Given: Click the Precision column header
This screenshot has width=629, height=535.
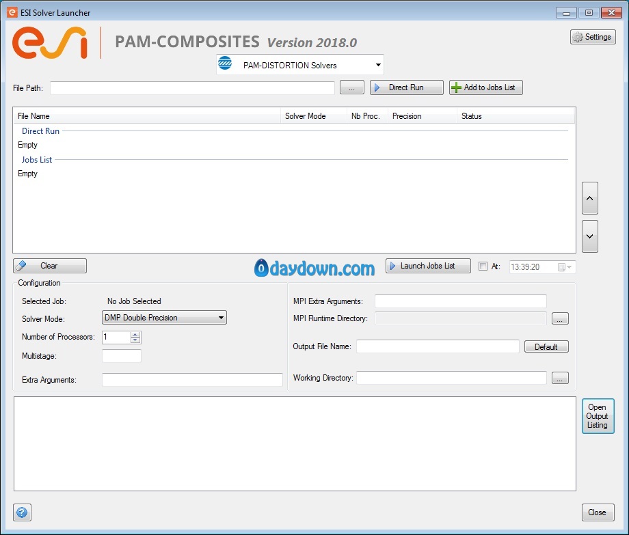Looking at the screenshot, I should coord(422,116).
